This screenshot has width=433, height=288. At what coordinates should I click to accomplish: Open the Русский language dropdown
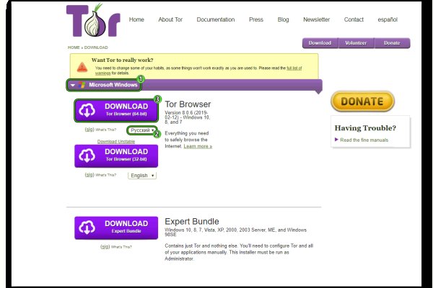click(x=142, y=130)
